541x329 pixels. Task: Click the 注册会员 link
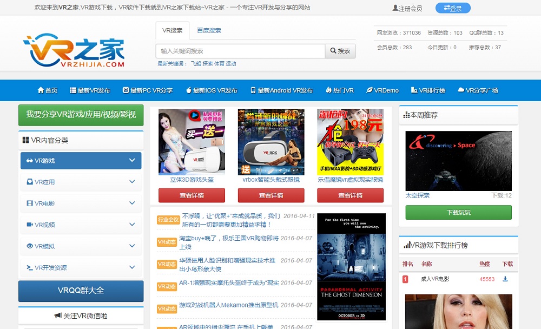coord(407,8)
